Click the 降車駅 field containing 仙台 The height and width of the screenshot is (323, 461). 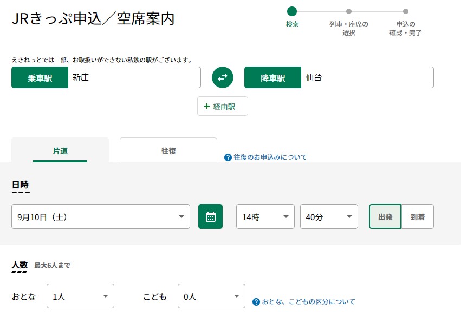367,77
